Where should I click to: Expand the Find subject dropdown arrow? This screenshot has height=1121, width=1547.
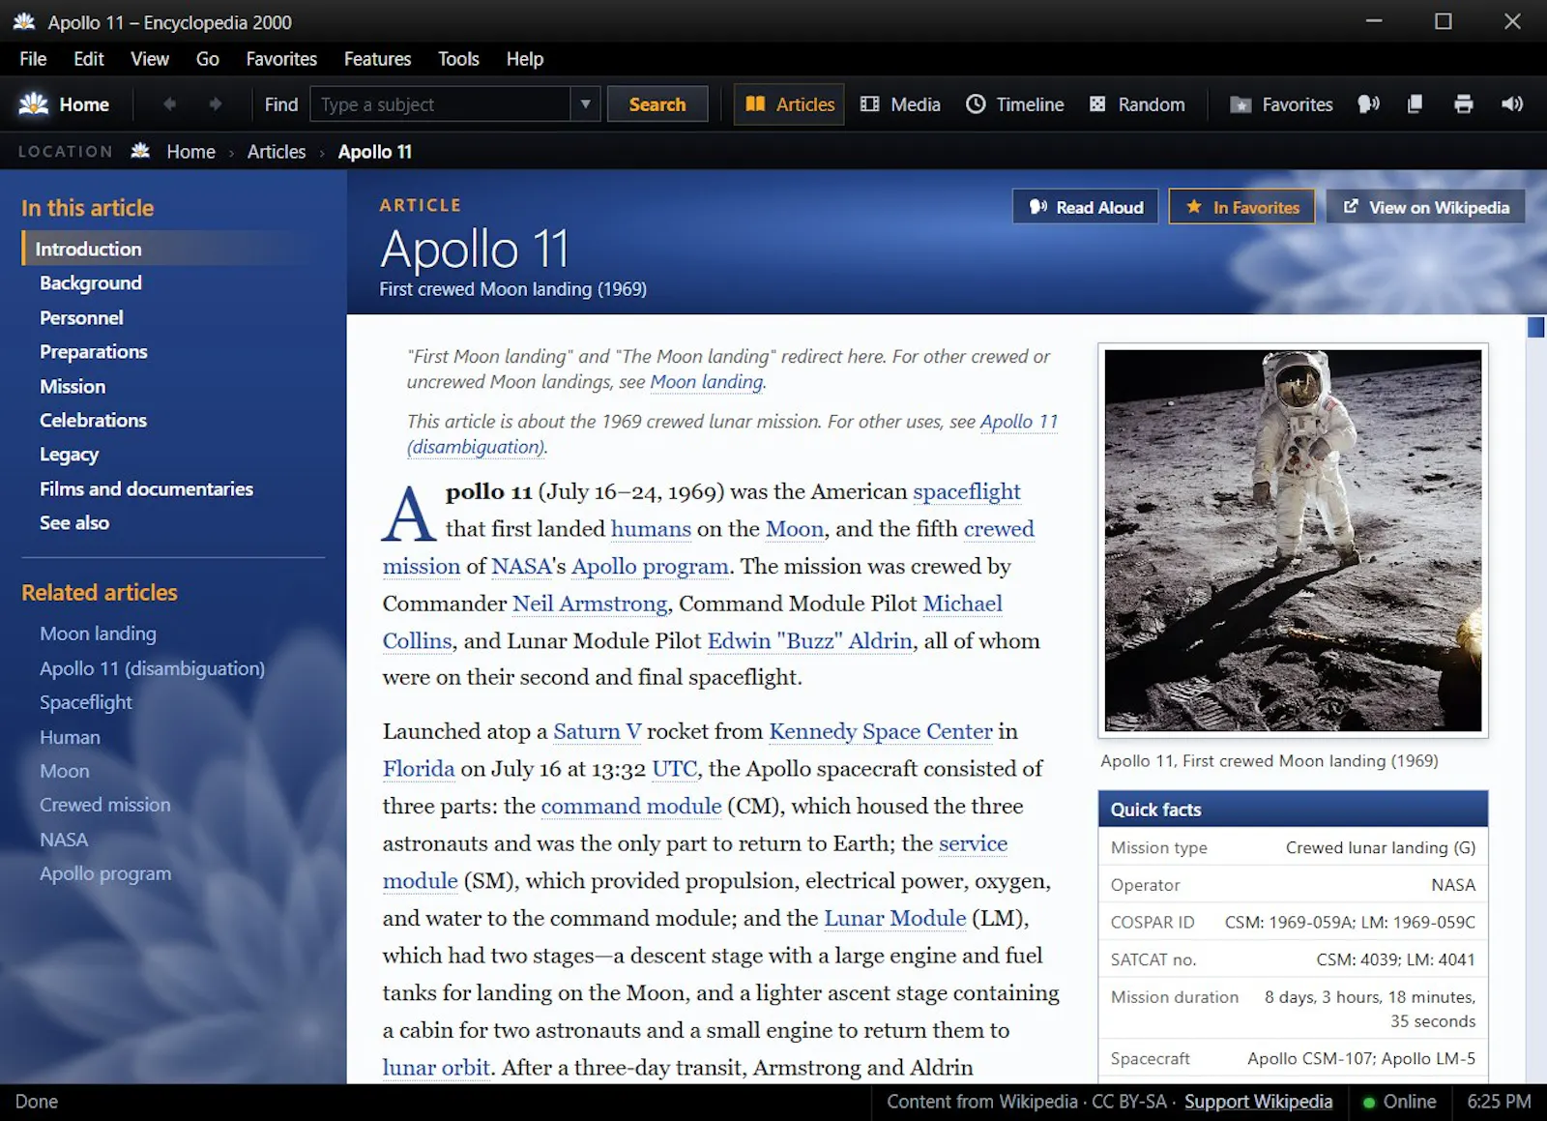pyautogui.click(x=585, y=104)
